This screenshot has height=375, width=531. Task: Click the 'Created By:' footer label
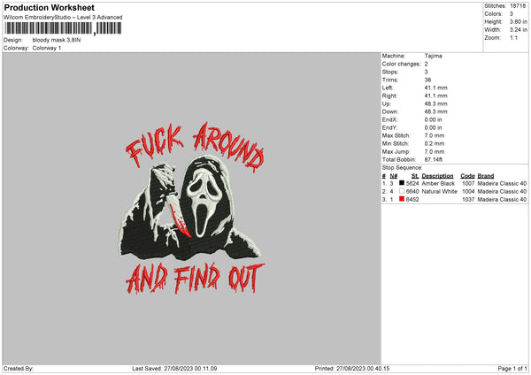coord(19,368)
